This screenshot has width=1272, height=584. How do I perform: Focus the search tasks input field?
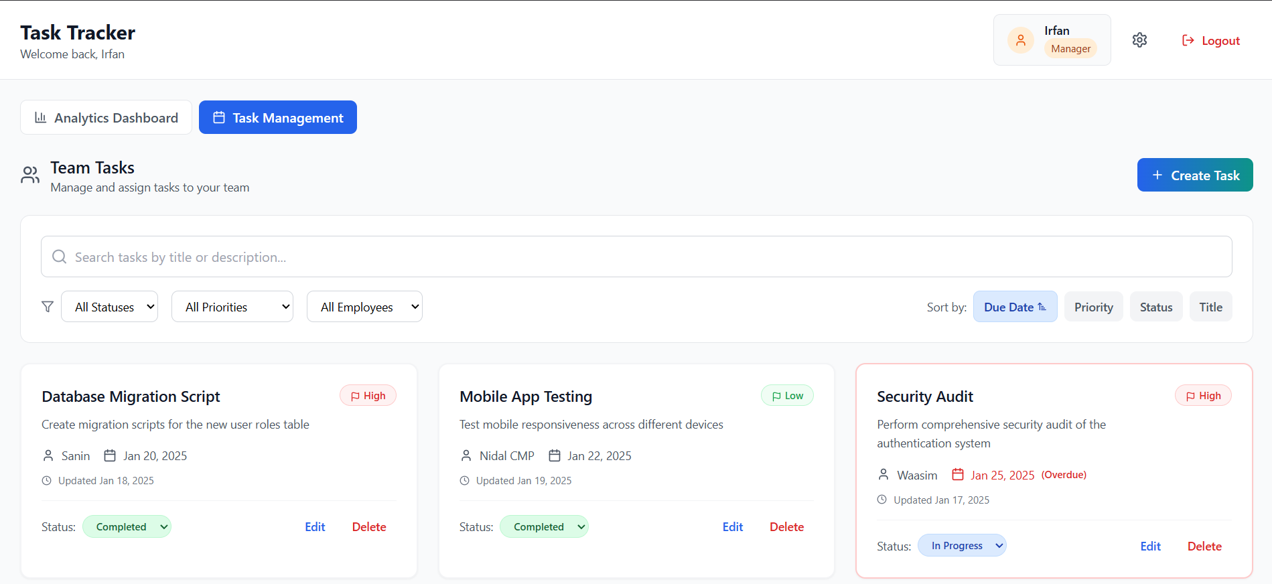pos(636,257)
